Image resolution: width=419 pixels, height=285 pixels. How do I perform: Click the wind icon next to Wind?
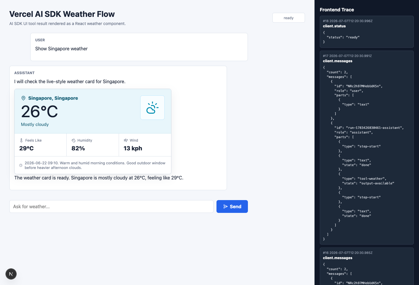[126, 140]
